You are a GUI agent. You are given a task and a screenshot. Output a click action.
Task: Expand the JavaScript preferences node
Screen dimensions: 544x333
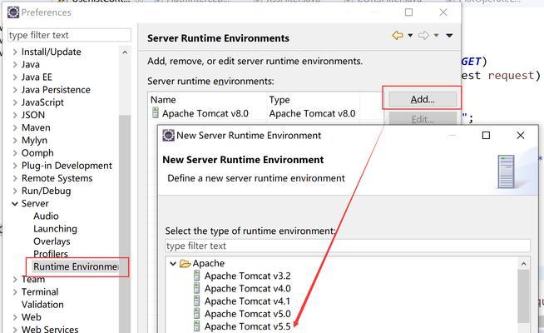tap(15, 102)
